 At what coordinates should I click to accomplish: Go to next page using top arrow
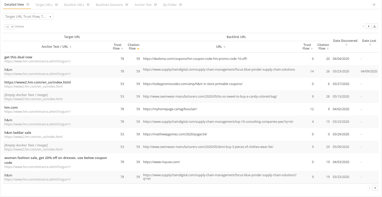pyautogui.click(x=369, y=26)
